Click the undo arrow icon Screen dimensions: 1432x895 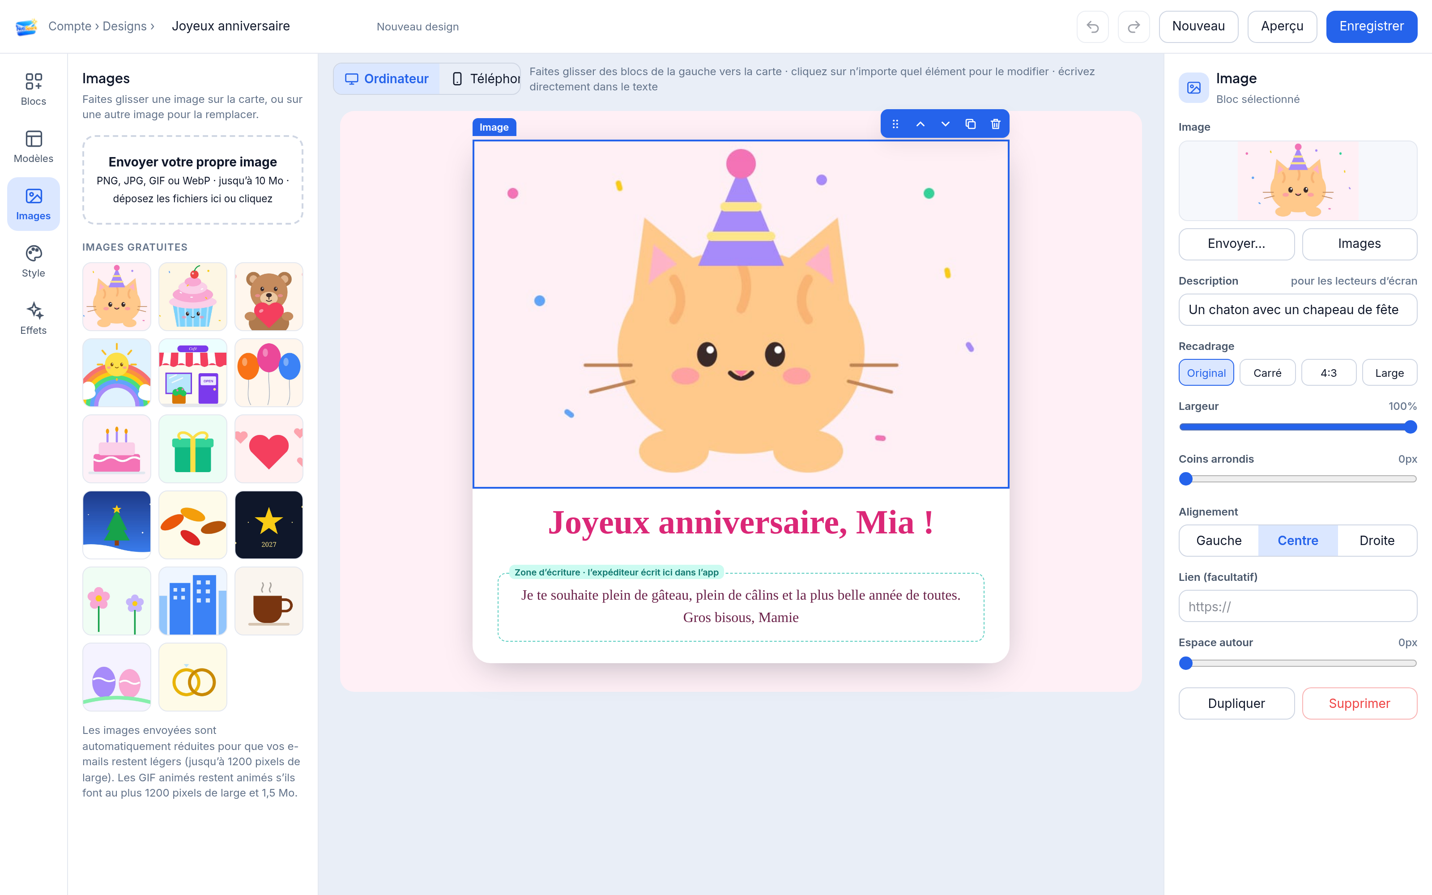tap(1092, 27)
